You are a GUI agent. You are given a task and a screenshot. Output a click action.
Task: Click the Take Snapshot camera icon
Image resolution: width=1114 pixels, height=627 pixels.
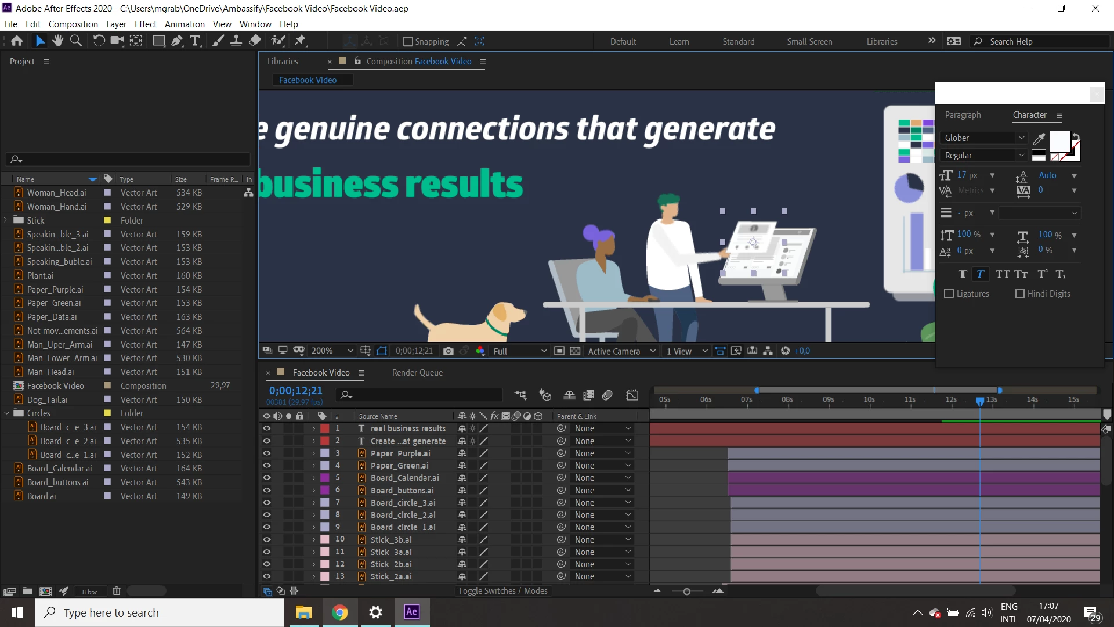click(x=448, y=351)
